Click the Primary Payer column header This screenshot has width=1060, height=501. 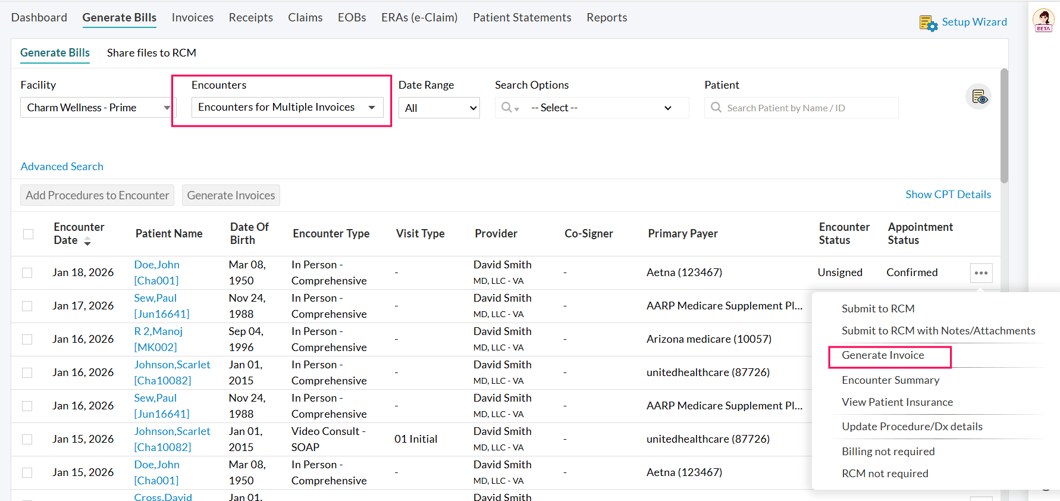[x=683, y=234]
